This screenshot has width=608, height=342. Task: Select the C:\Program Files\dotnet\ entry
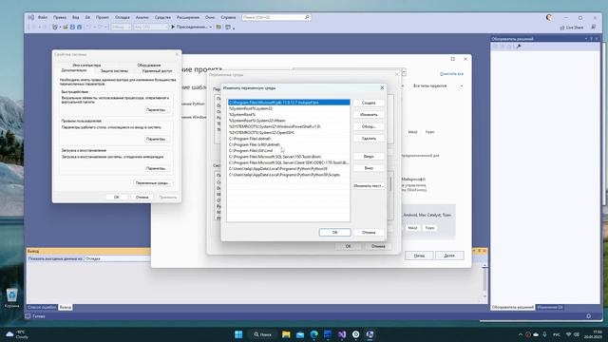point(289,139)
